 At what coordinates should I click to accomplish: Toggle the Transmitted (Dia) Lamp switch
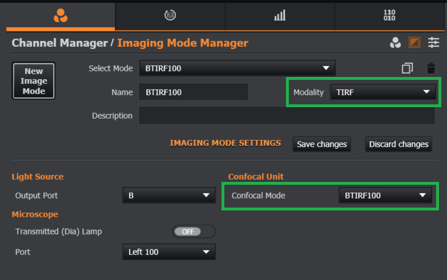pyautogui.click(x=194, y=232)
